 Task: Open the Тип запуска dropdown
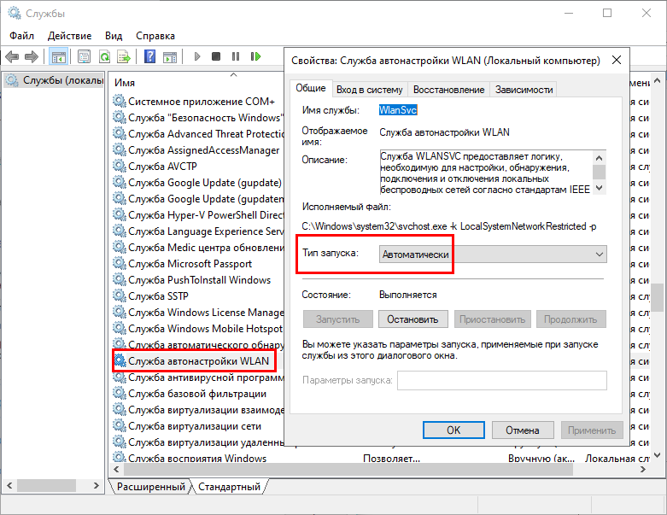coord(493,255)
